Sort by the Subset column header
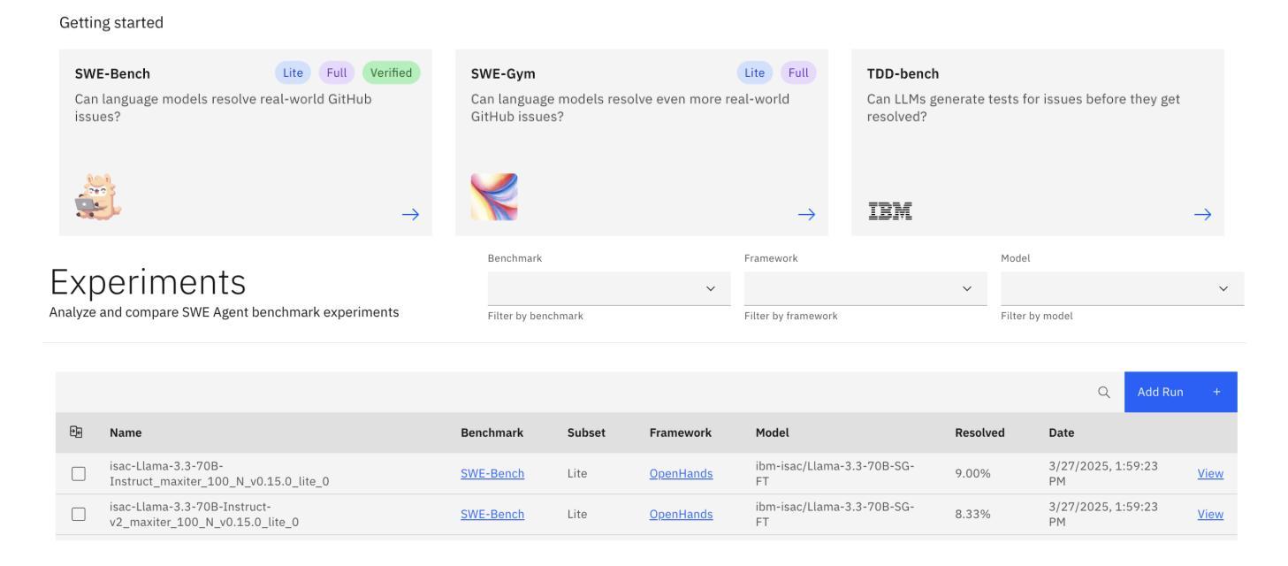This screenshot has height=566, width=1288. [586, 432]
